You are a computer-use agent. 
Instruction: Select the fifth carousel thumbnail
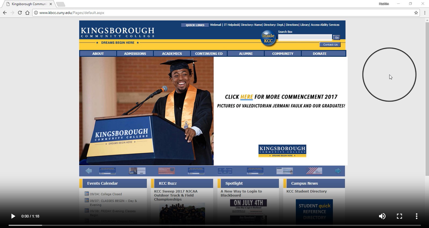pyautogui.click(x=225, y=171)
